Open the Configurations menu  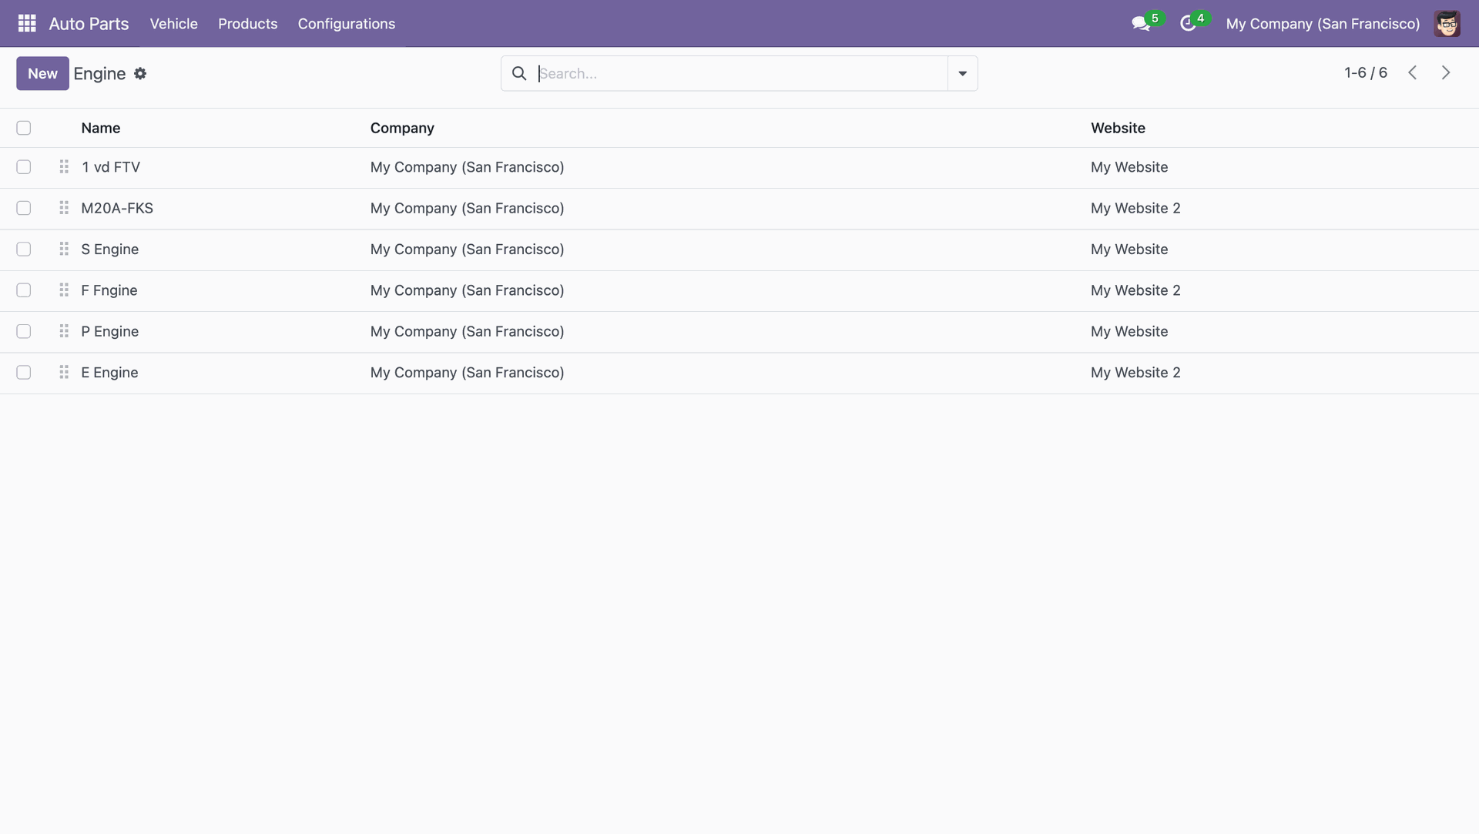(346, 24)
